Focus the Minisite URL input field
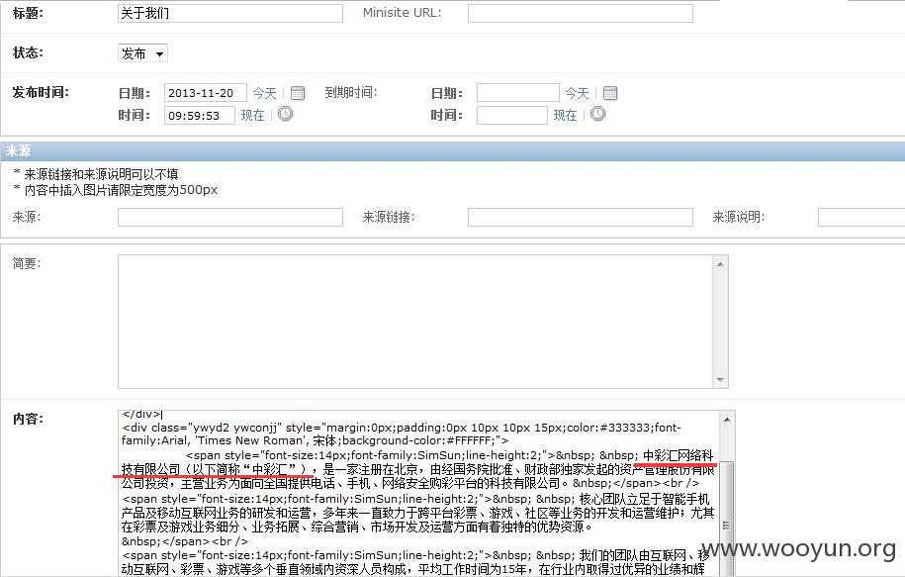The height and width of the screenshot is (577, 905). [580, 13]
